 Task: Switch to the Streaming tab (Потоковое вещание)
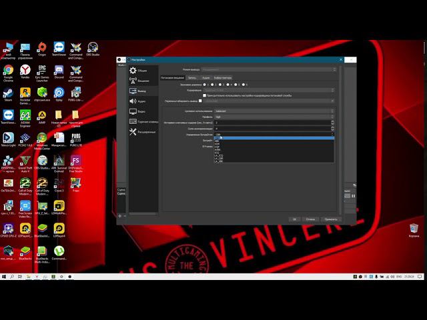point(172,78)
